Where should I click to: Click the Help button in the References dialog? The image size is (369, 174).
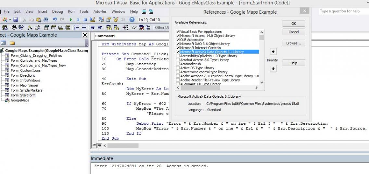click(x=294, y=63)
